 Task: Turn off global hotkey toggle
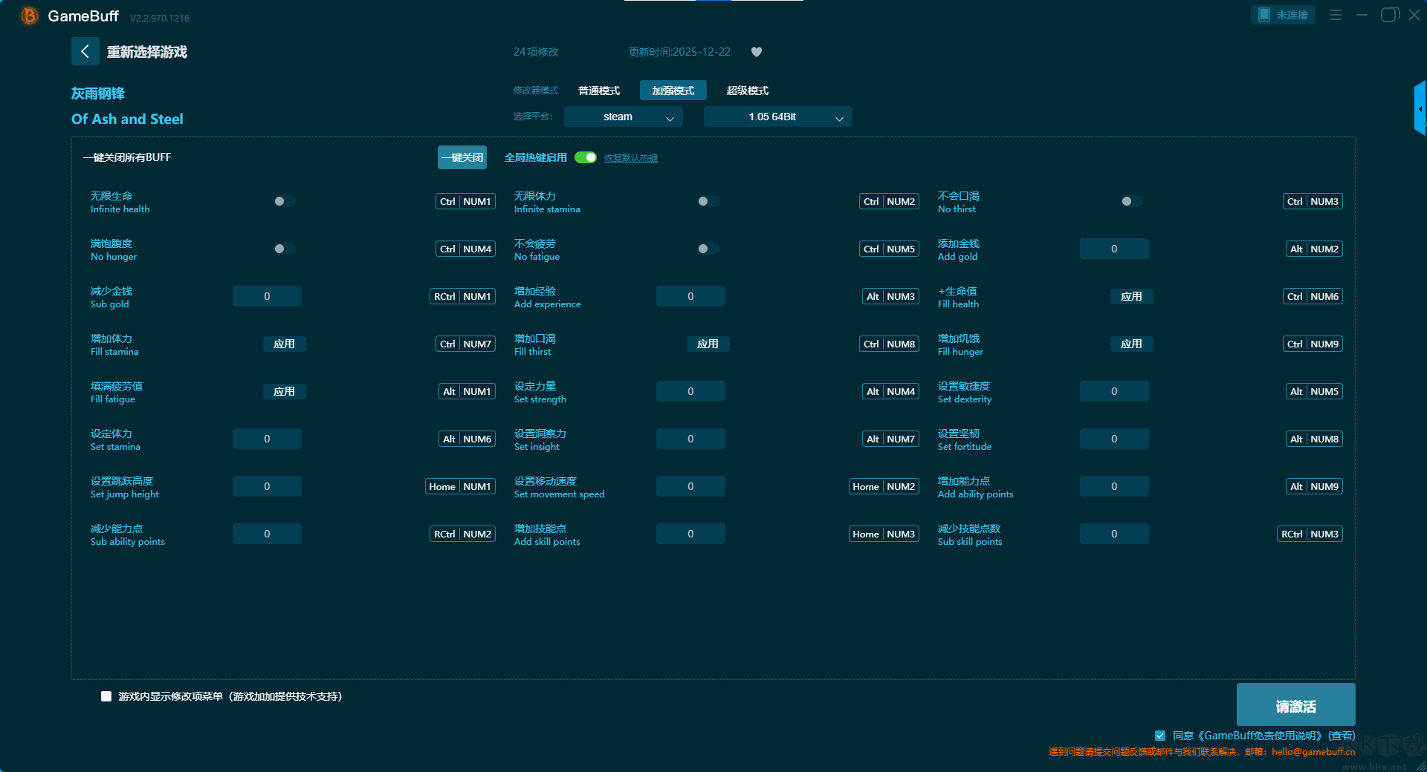coord(586,157)
